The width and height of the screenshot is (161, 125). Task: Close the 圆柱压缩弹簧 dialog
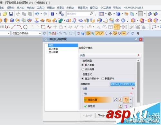tap(141, 39)
